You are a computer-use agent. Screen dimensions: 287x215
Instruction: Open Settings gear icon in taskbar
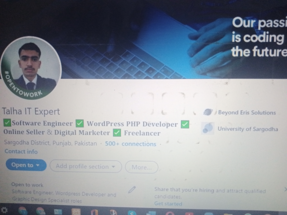coord(4,210)
